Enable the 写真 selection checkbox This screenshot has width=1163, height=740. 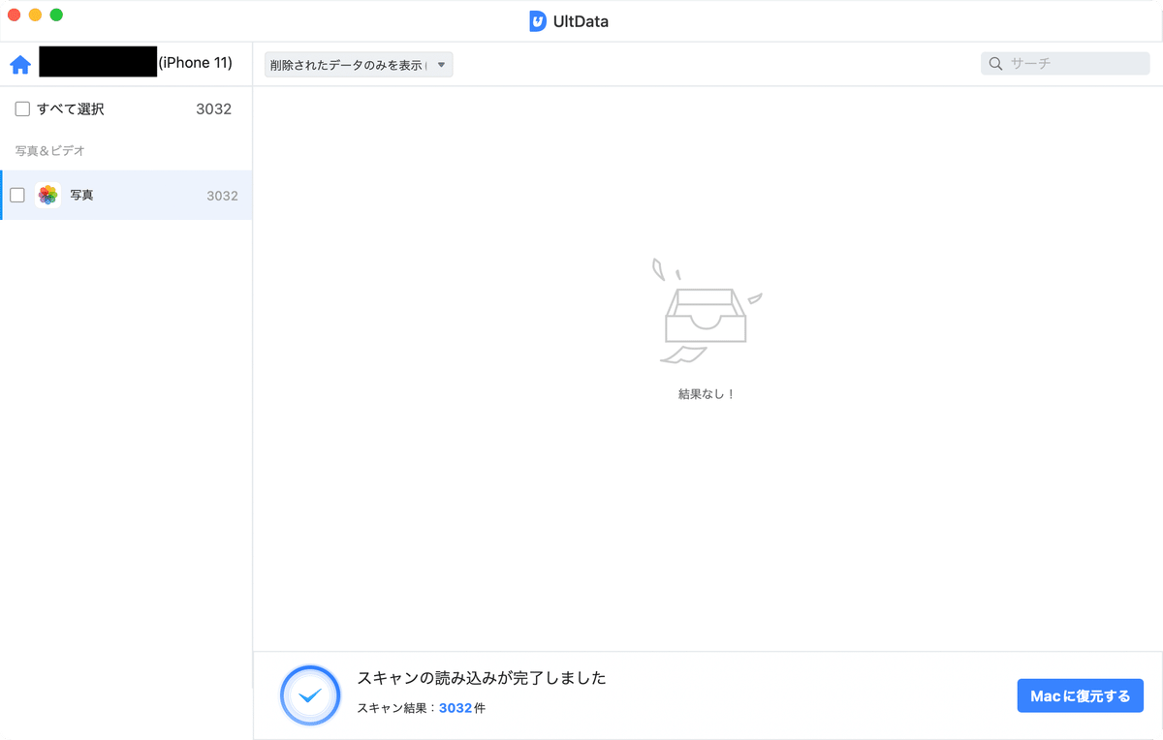(x=16, y=195)
